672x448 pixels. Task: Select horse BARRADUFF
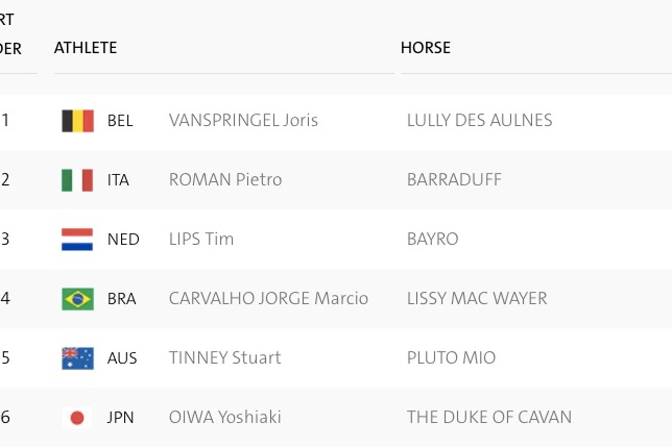pos(454,180)
